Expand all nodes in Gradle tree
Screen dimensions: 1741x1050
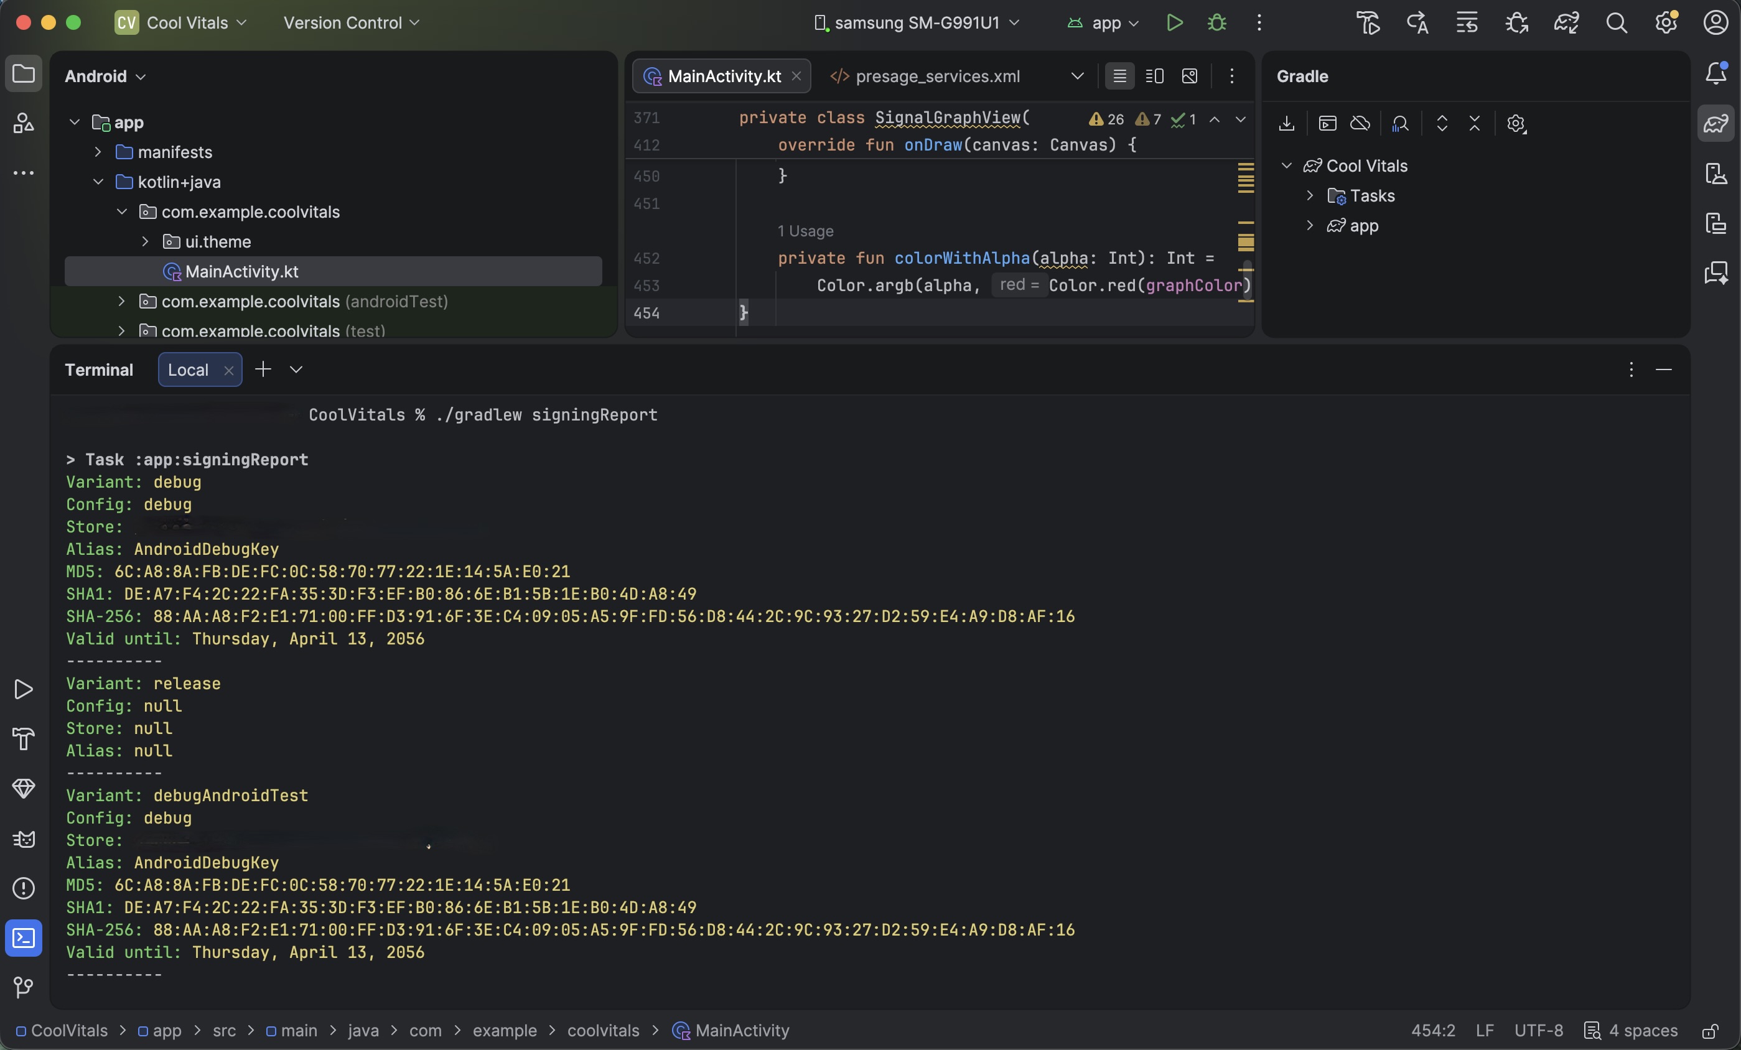(1442, 124)
